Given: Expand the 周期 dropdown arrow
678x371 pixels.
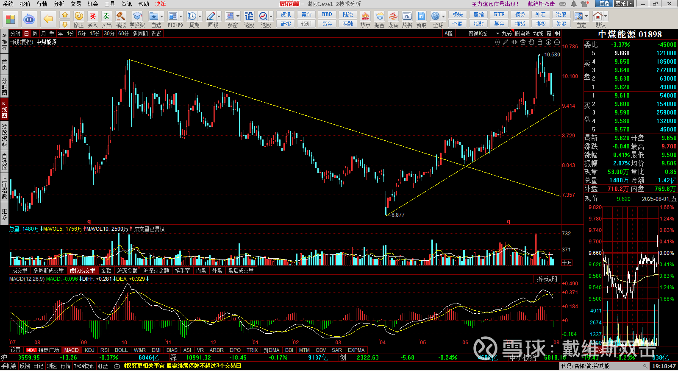Looking at the screenshot, I should [x=200, y=17].
